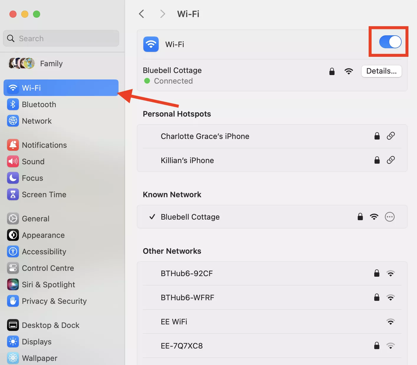This screenshot has height=365, width=417.
Task: Click link icon for Charlotte Grace's iPhone
Action: coord(391,136)
